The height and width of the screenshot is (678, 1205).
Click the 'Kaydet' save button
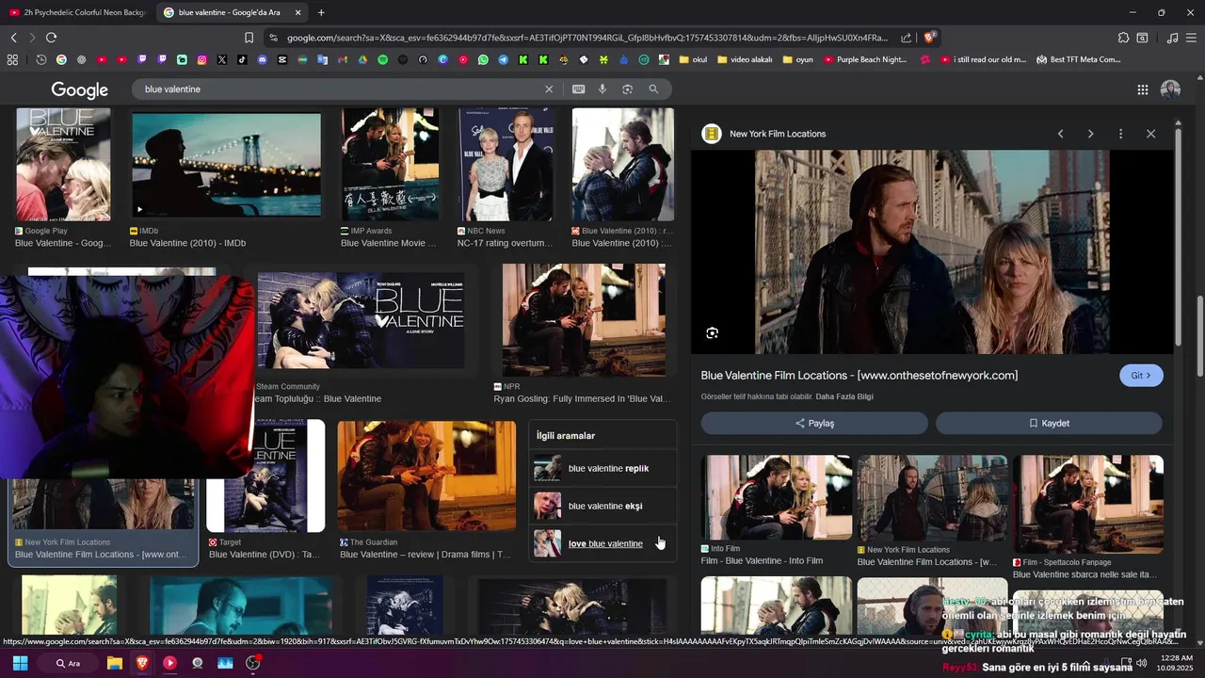[1049, 423]
